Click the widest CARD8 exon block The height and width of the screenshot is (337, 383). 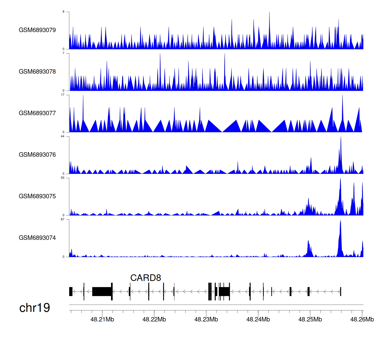pos(102,292)
